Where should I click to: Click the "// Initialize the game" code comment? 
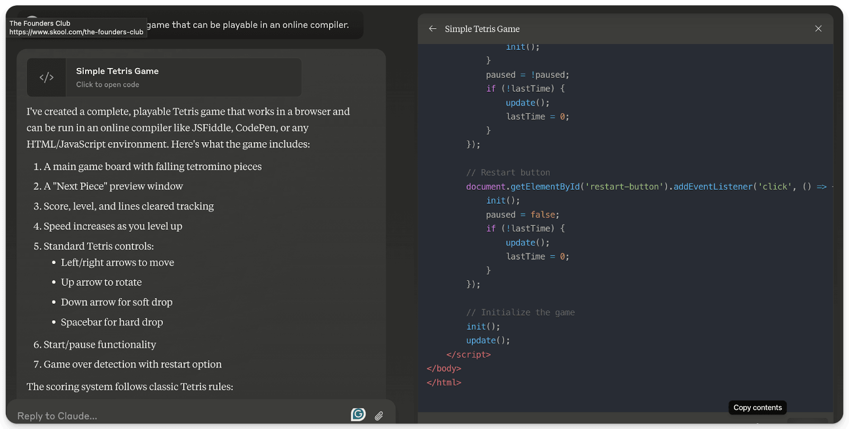[x=520, y=312]
